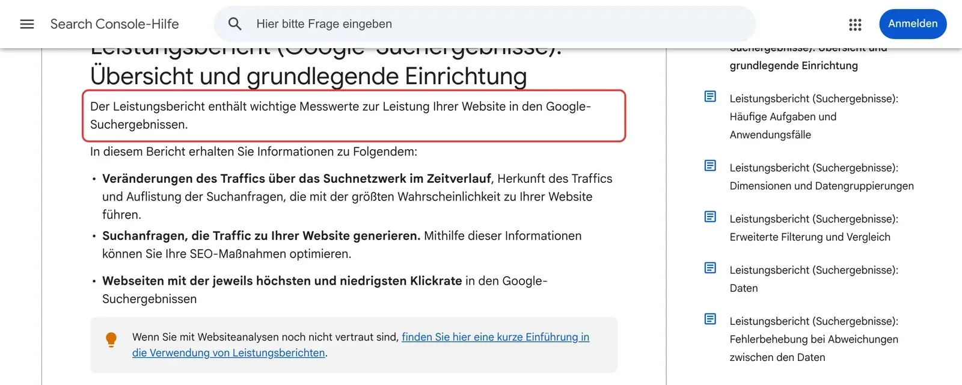The height and width of the screenshot is (385, 962).
Task: Click heading 'Übersicht und grundlegende Einrichtung'
Action: [x=308, y=76]
